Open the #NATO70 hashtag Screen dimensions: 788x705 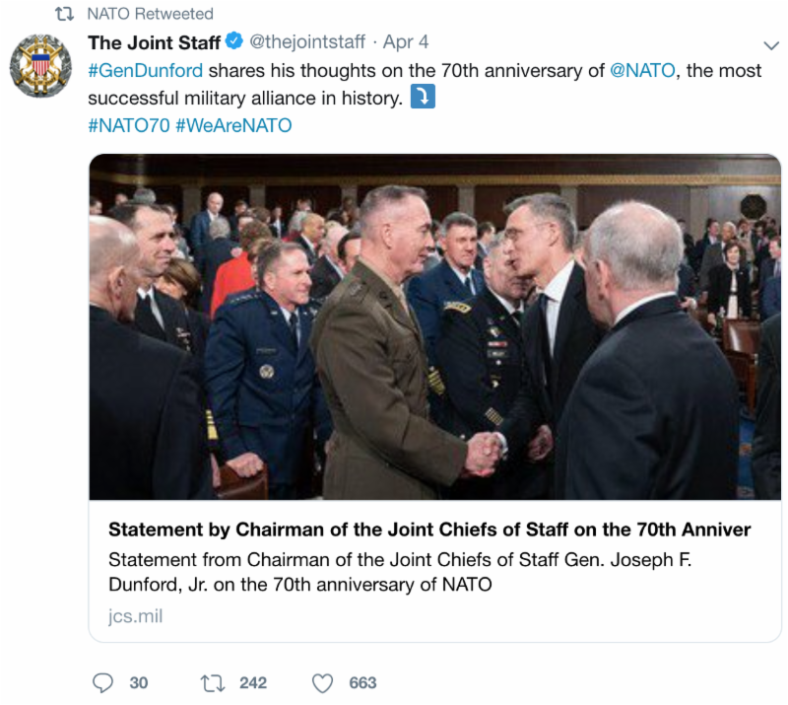pyautogui.click(x=128, y=126)
